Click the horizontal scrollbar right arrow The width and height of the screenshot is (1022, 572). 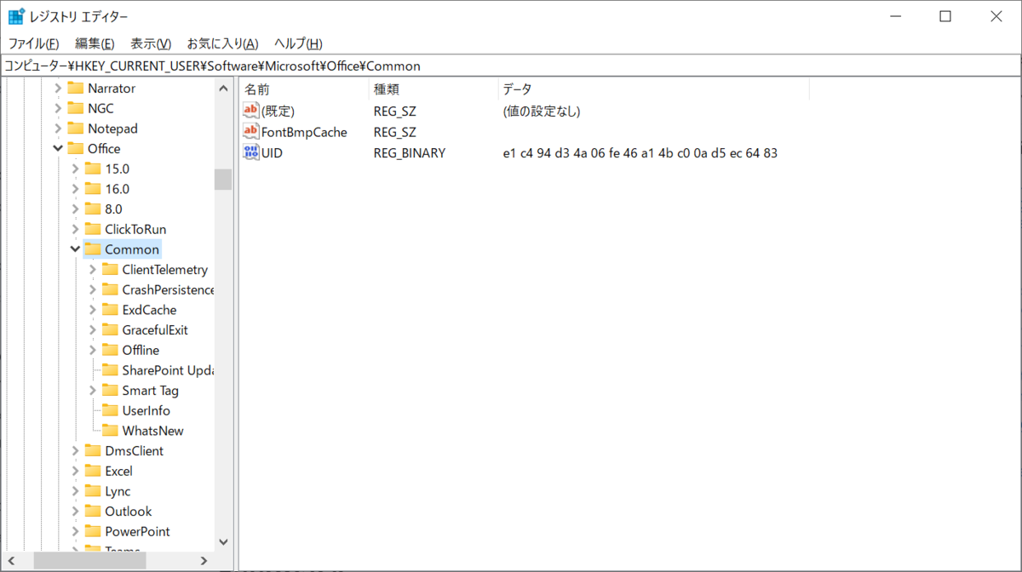[204, 561]
